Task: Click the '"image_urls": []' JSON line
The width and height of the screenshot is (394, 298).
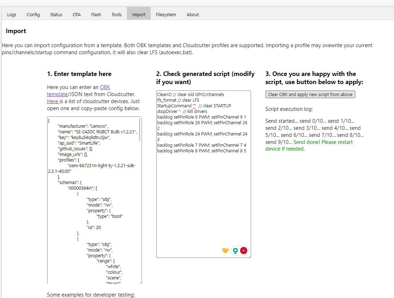Action: pos(73,154)
